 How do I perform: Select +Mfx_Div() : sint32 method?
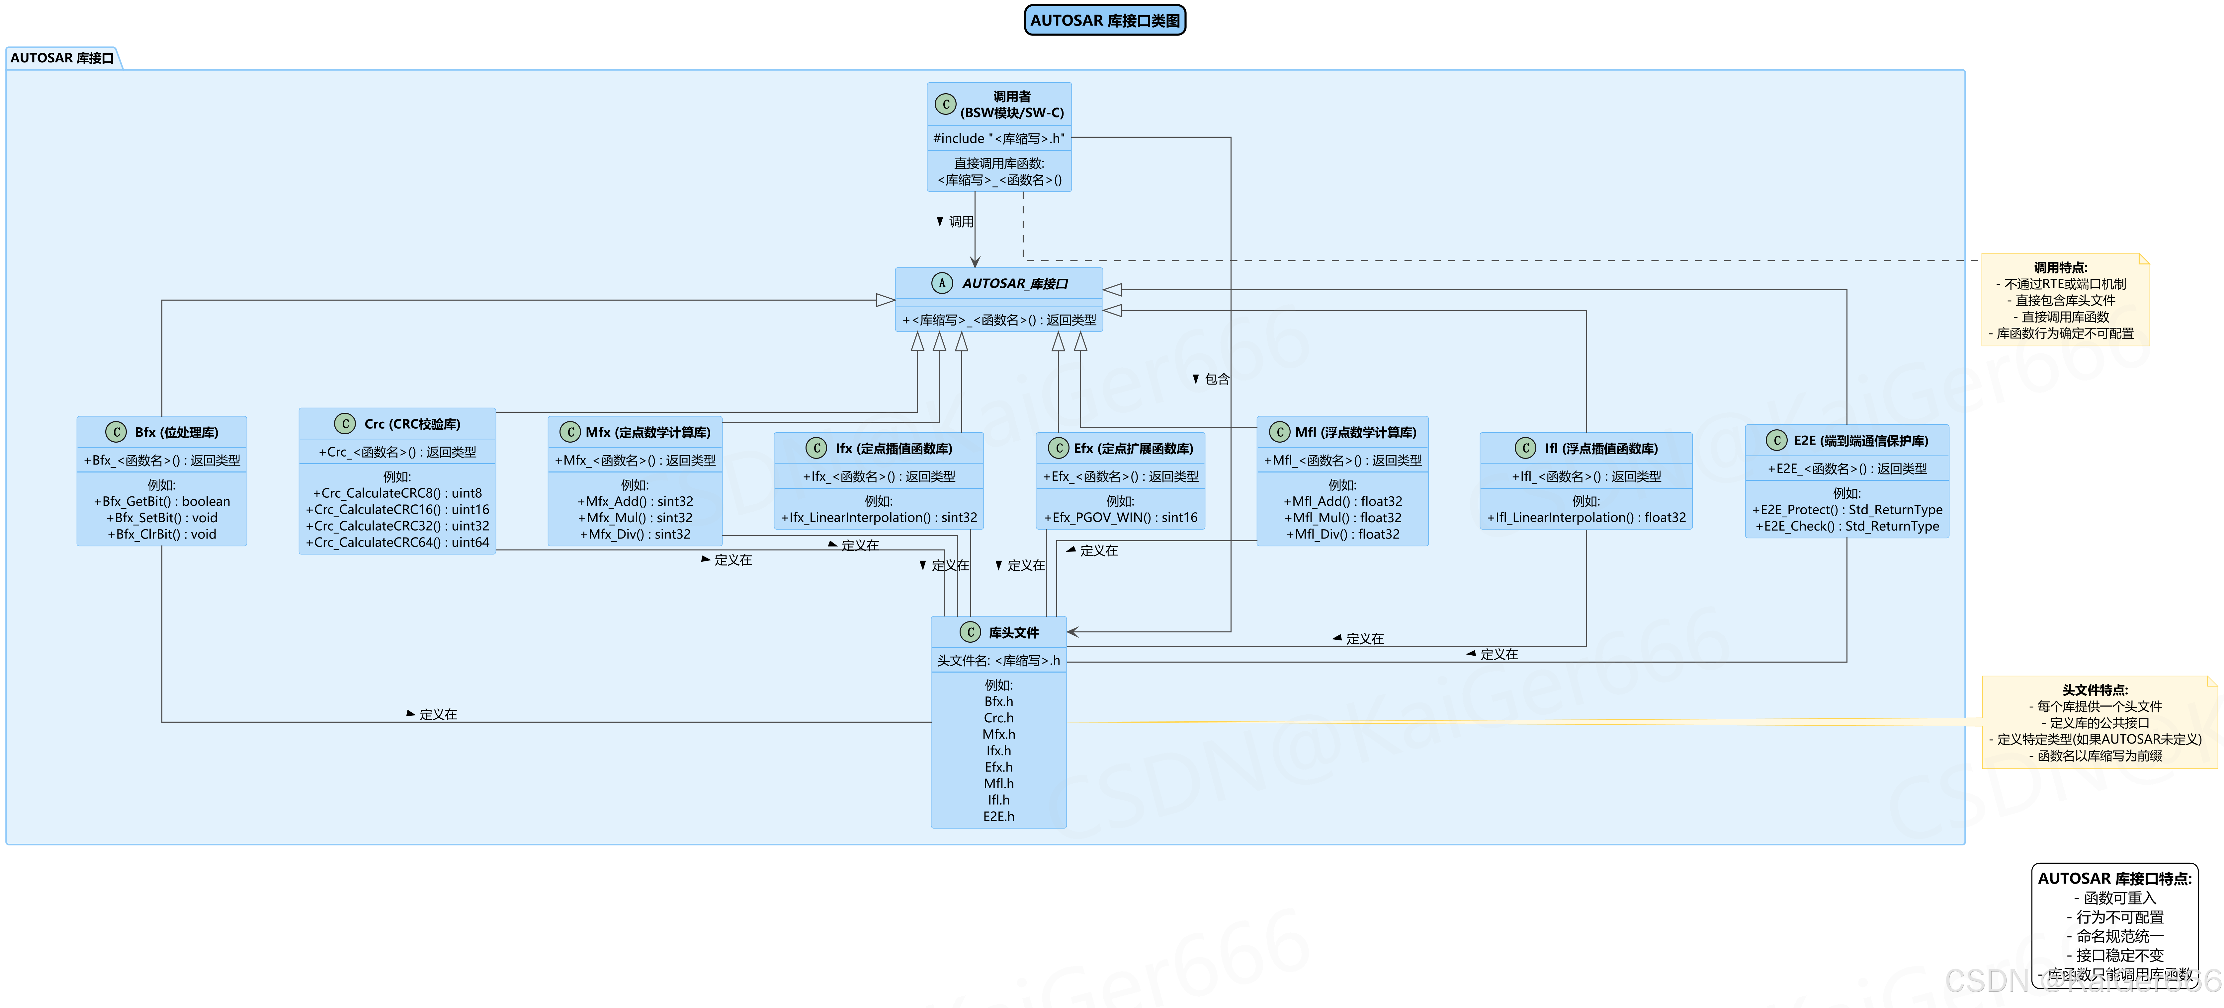[x=636, y=534]
